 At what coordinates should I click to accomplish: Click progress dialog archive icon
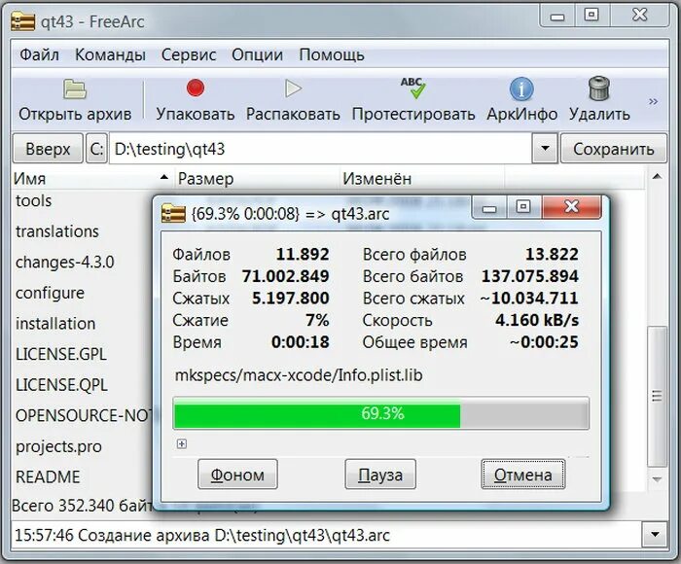(173, 213)
